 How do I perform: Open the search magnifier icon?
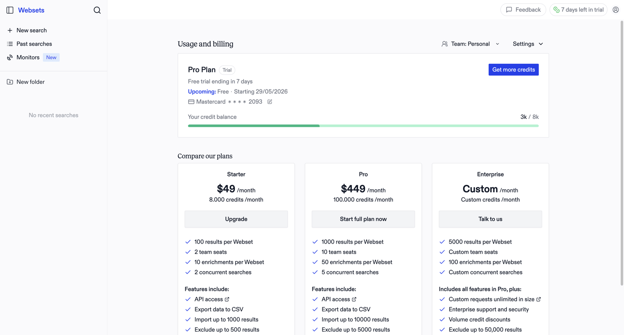[97, 10]
